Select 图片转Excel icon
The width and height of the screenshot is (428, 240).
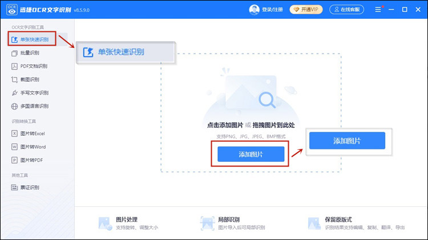click(14, 133)
